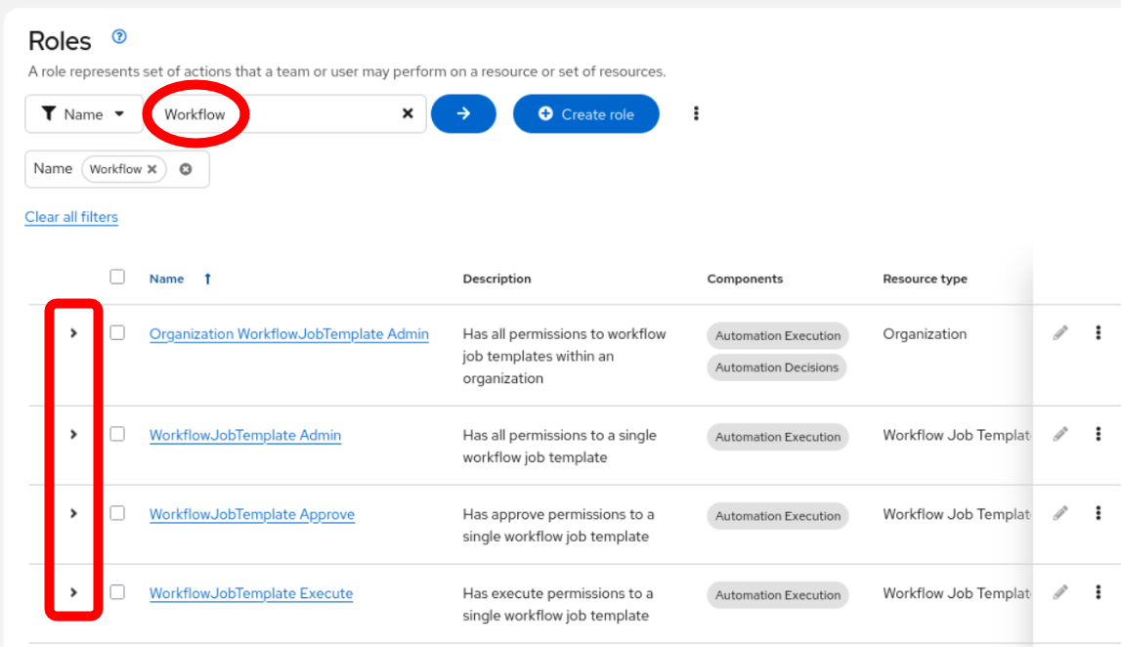Expand the Organization WorkflowJobTemplate Admin row
This screenshot has height=647, width=1122.
(x=73, y=333)
